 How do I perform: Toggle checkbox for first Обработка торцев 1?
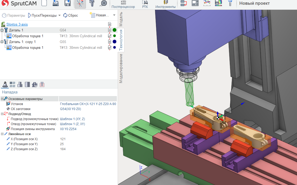point(109,36)
